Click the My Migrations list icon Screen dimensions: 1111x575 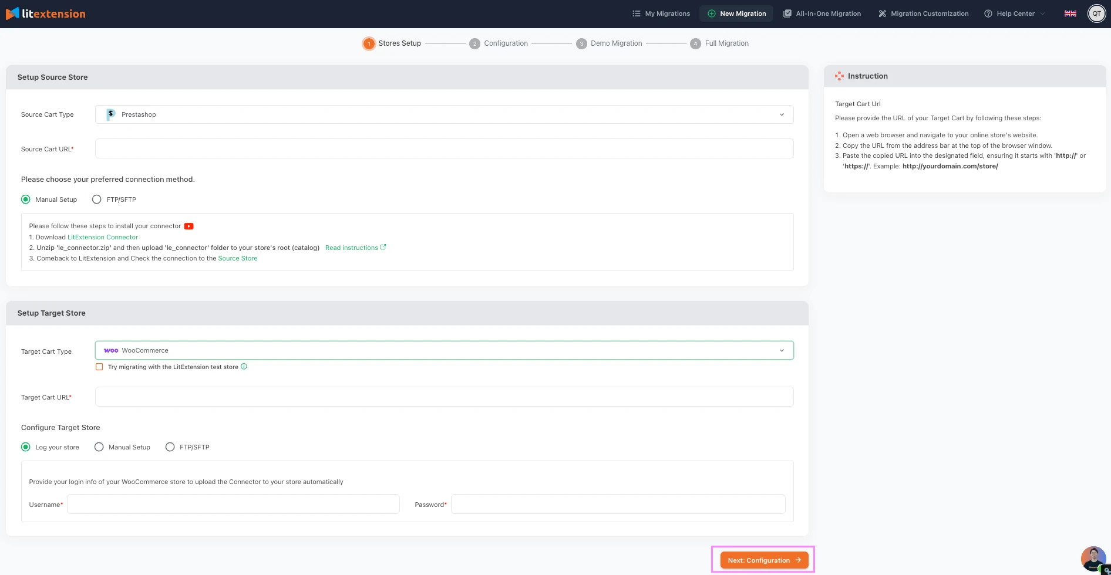636,13
